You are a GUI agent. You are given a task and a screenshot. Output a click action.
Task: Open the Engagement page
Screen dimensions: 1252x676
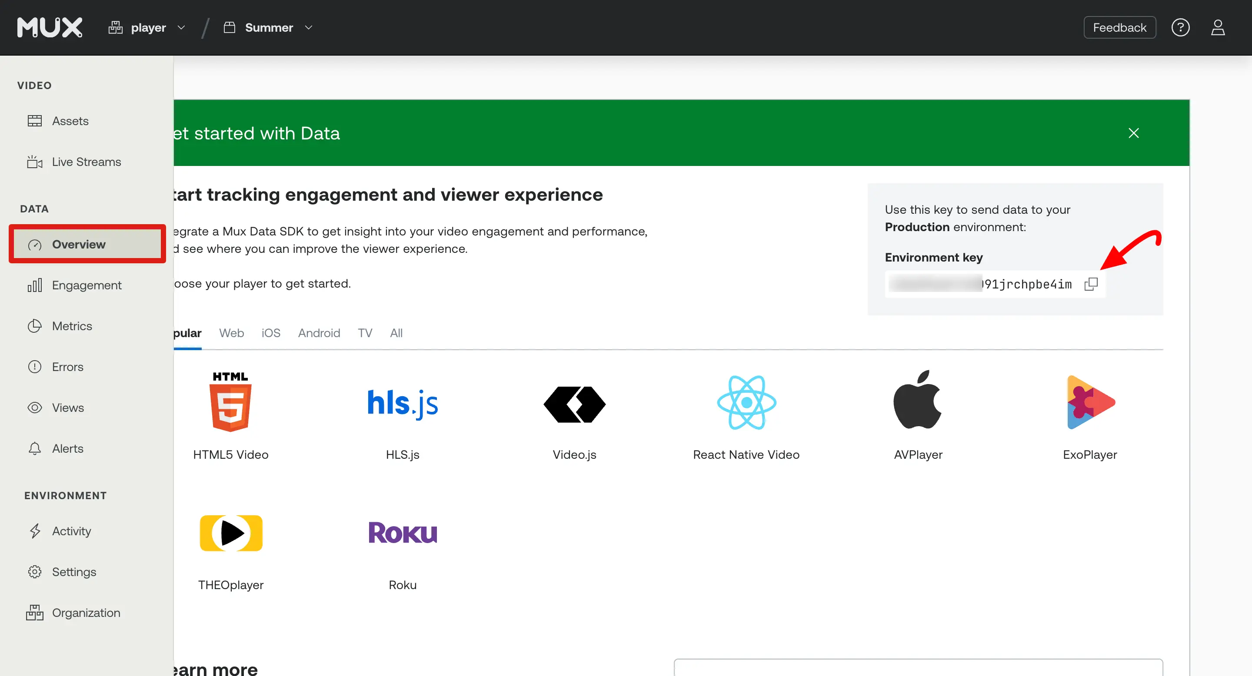[x=87, y=285]
